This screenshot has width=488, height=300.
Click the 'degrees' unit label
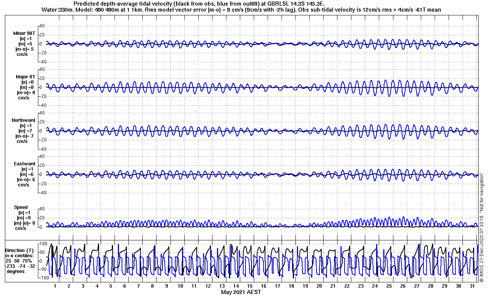16,271
